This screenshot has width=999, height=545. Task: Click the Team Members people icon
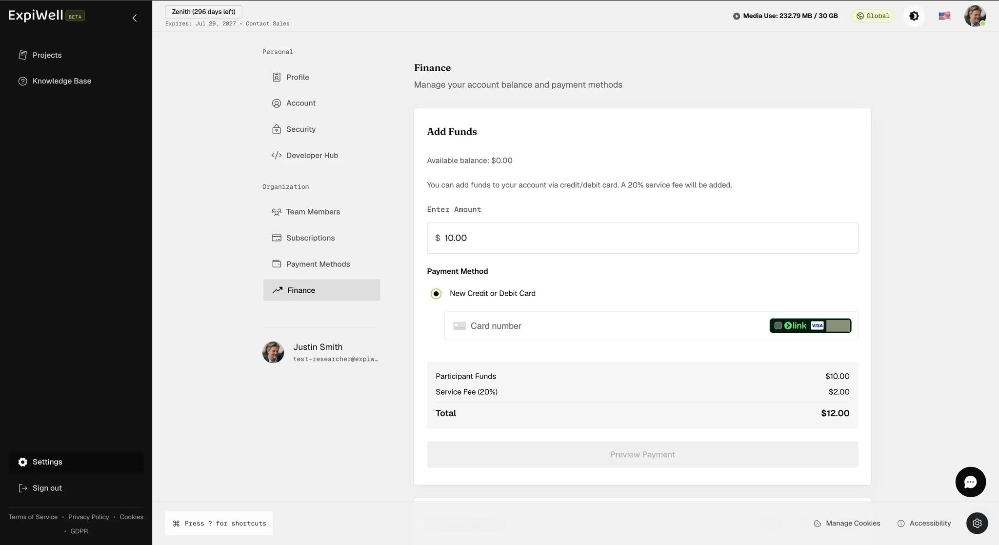click(x=277, y=212)
